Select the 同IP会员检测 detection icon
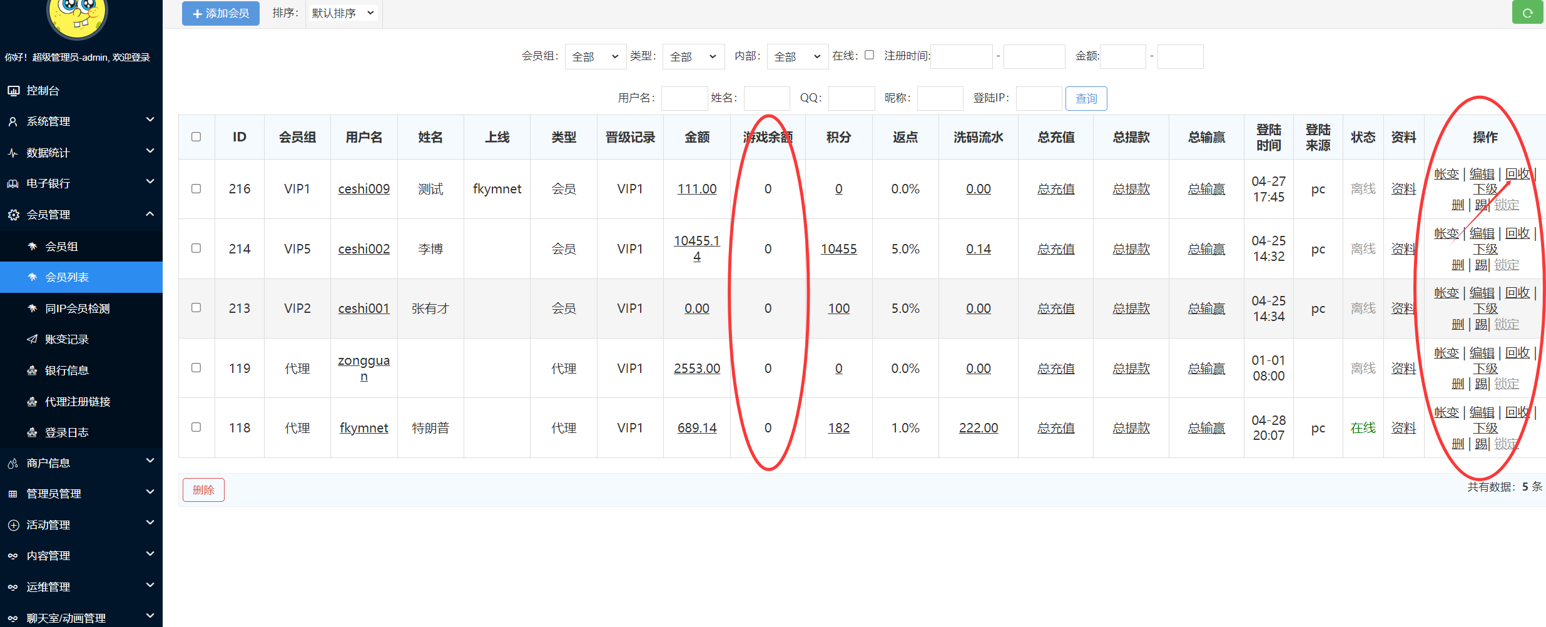This screenshot has height=627, width=1546. point(33,308)
